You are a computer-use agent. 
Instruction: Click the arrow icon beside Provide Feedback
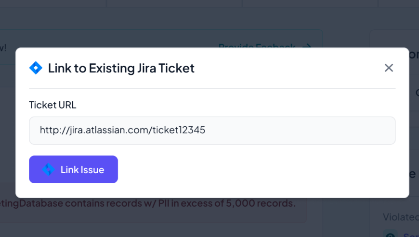pyautogui.click(x=306, y=46)
